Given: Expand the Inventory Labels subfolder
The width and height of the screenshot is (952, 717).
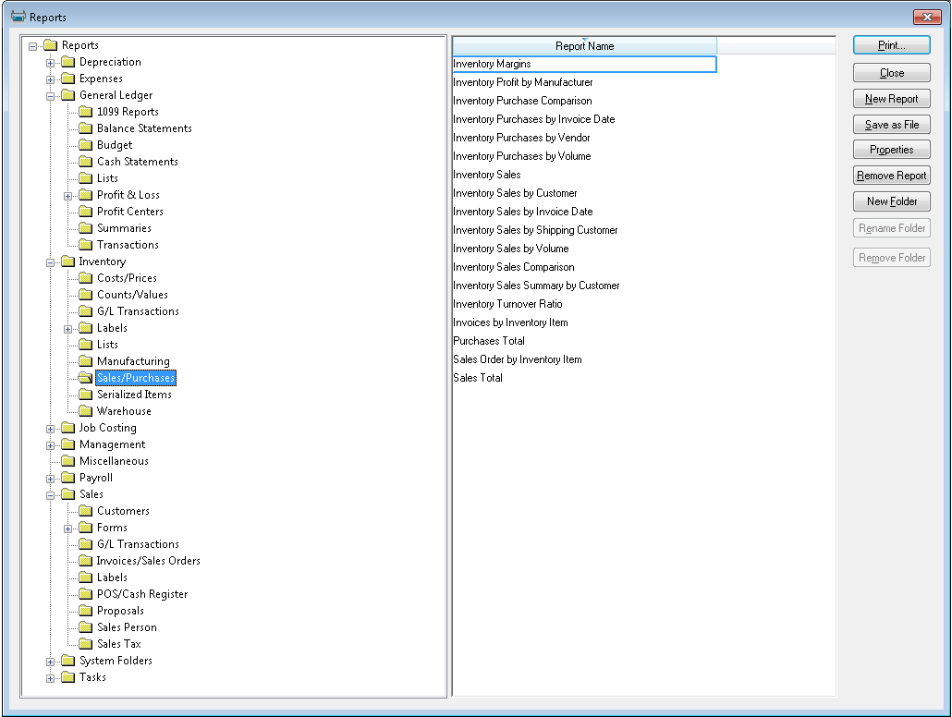Looking at the screenshot, I should (x=68, y=328).
